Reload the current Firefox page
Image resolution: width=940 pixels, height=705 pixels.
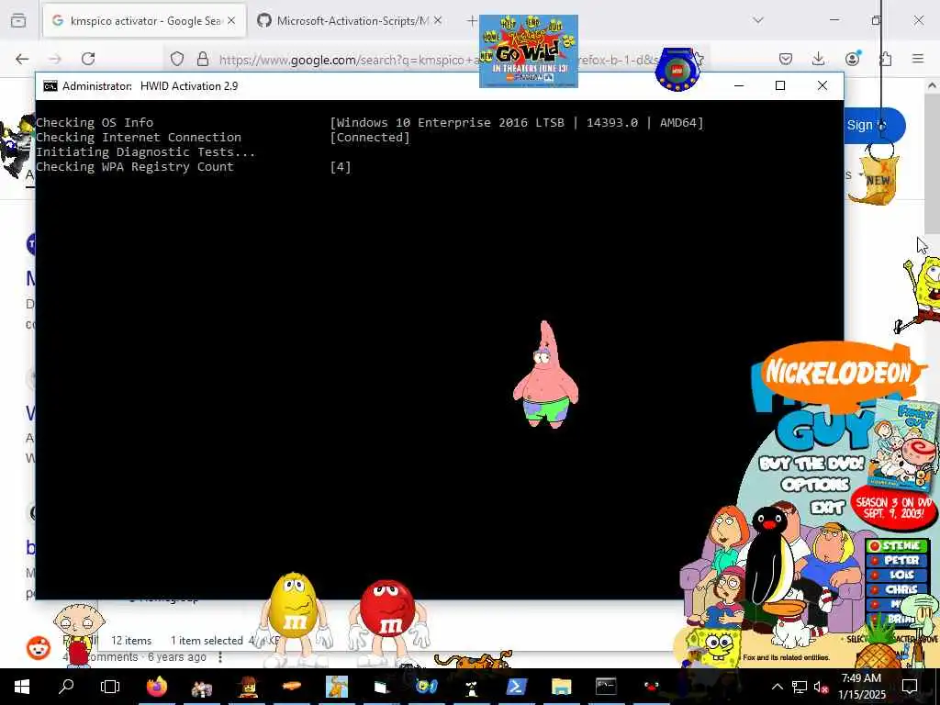(88, 59)
